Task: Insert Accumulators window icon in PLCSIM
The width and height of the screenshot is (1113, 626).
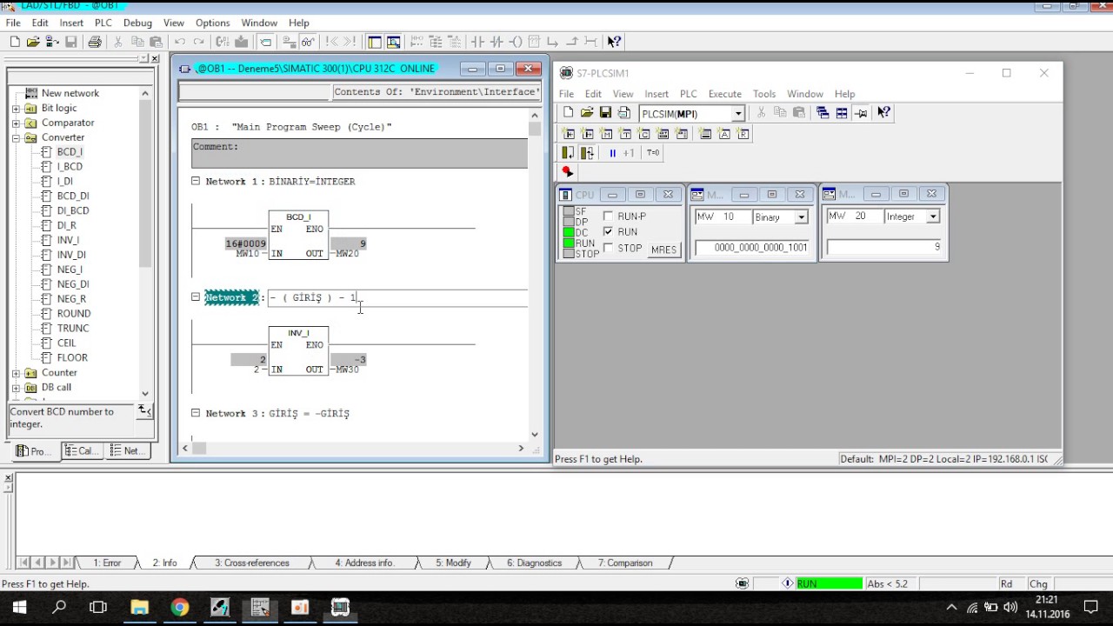Action: (x=724, y=134)
